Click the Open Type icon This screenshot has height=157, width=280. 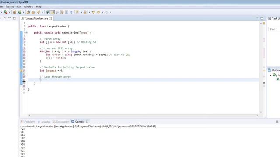coord(28,12)
